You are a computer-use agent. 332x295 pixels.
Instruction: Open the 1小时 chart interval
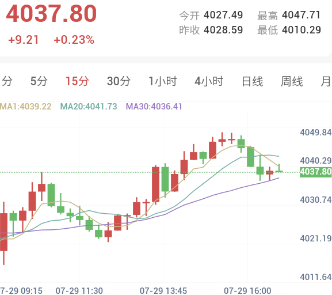tap(163, 81)
